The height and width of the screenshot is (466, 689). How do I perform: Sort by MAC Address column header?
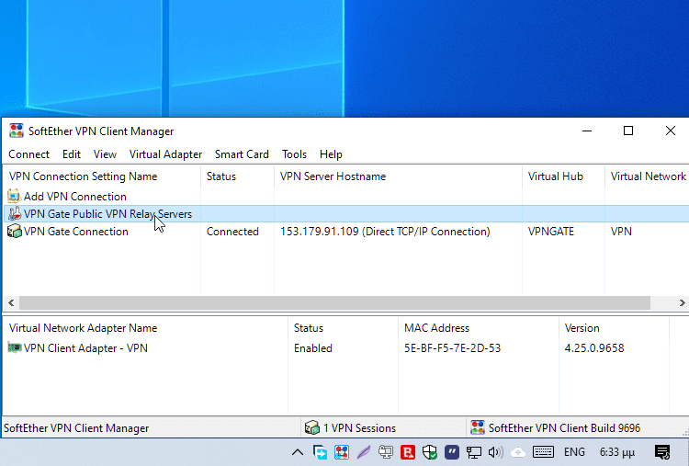click(x=479, y=328)
